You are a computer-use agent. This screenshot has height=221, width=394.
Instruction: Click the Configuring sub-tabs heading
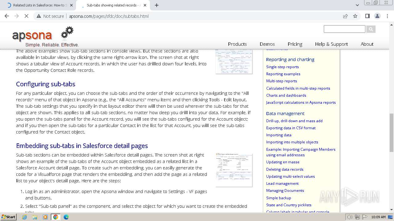(46, 84)
